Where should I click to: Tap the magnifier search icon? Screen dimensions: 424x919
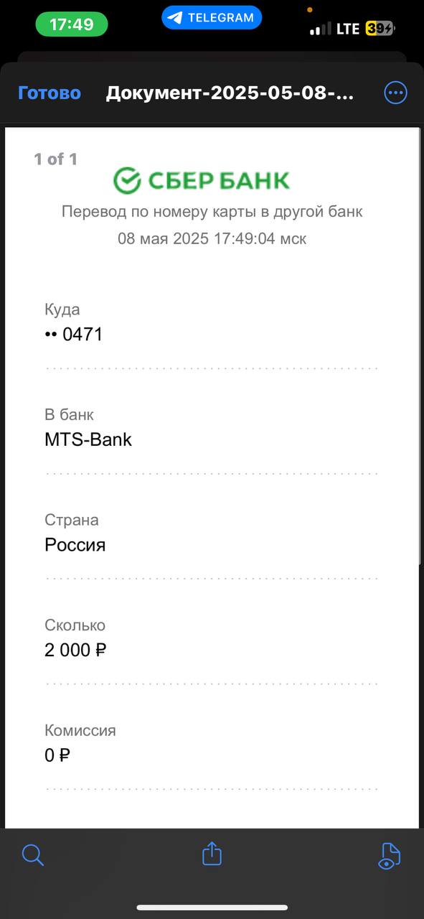click(33, 854)
